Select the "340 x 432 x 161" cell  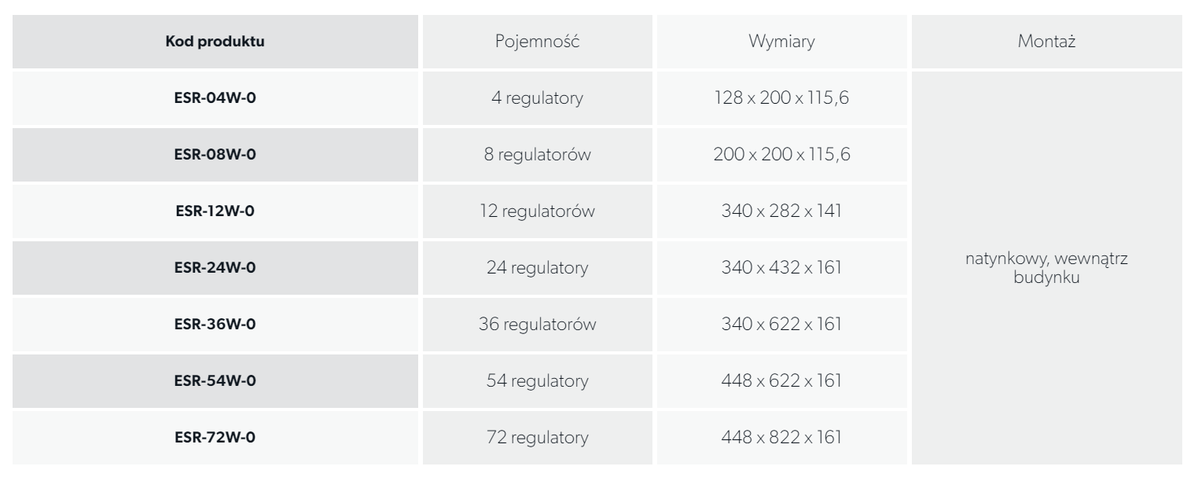pyautogui.click(x=782, y=268)
